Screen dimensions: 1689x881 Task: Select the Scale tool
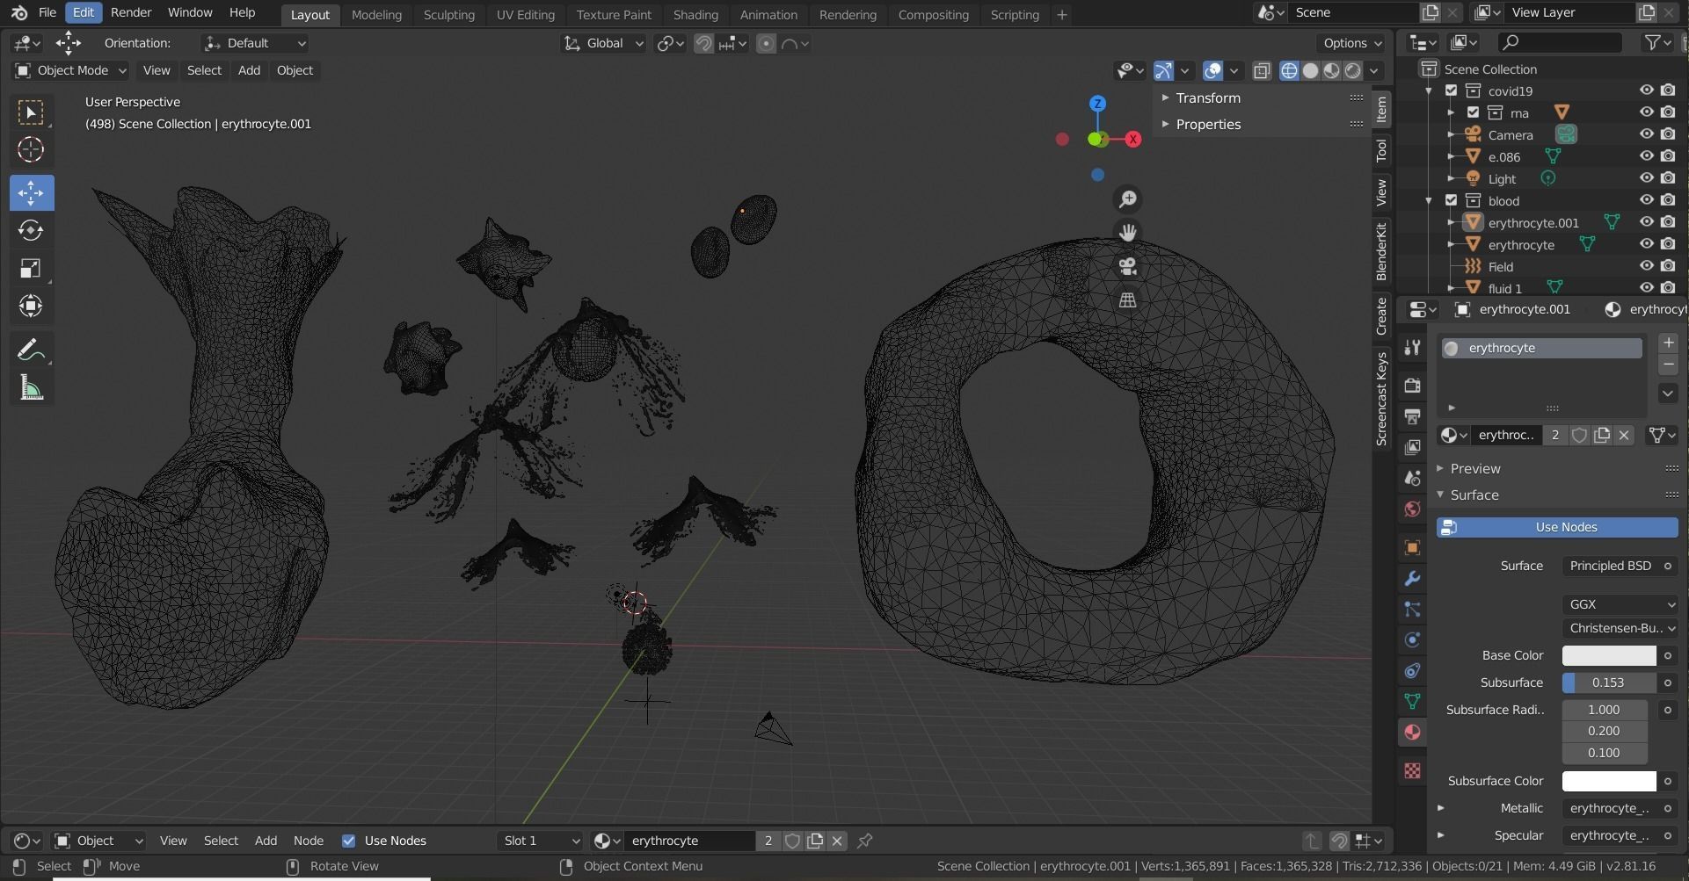(x=31, y=268)
